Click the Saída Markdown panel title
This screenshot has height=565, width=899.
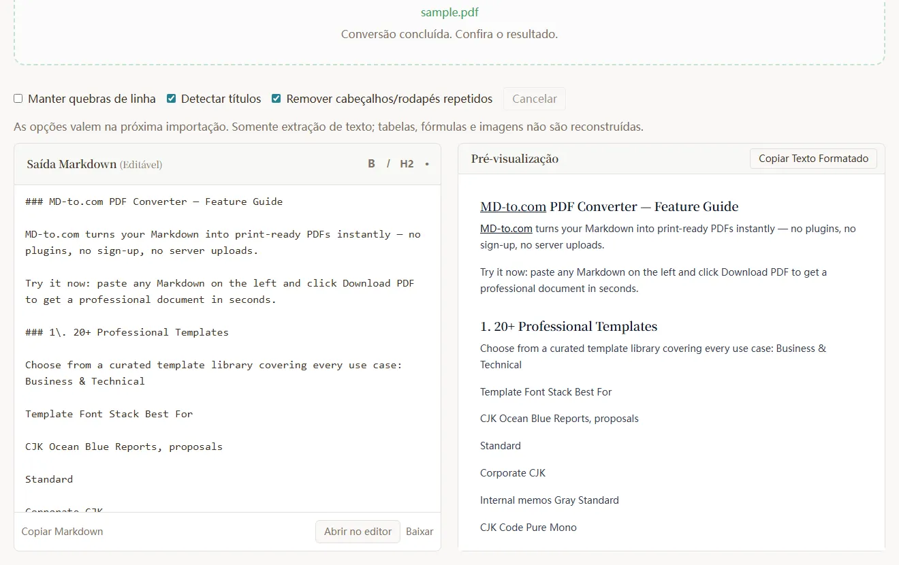pos(72,164)
